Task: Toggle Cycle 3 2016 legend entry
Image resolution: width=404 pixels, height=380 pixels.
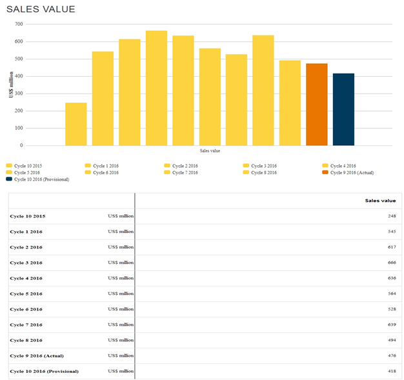Action: 259,166
